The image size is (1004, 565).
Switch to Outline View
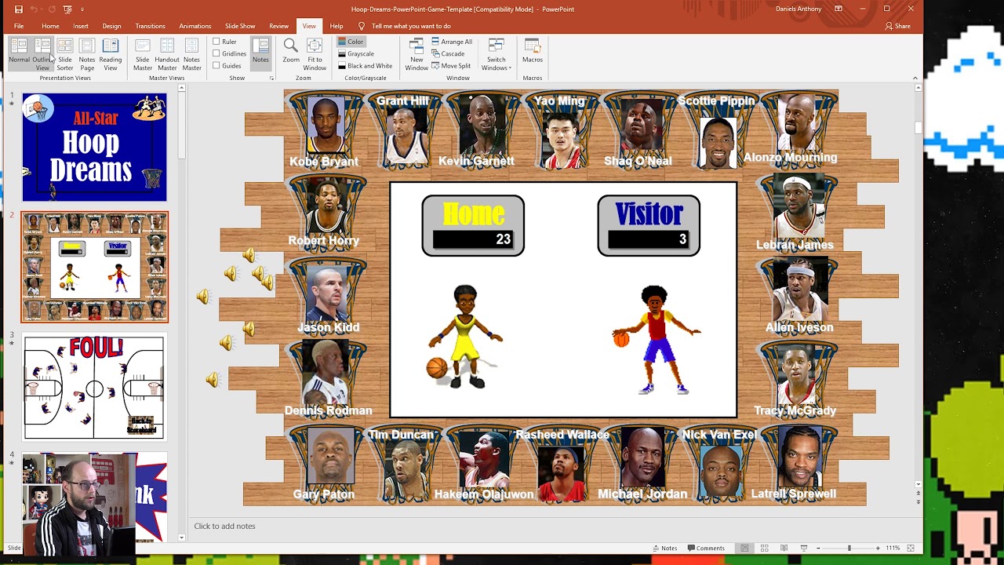coord(42,54)
